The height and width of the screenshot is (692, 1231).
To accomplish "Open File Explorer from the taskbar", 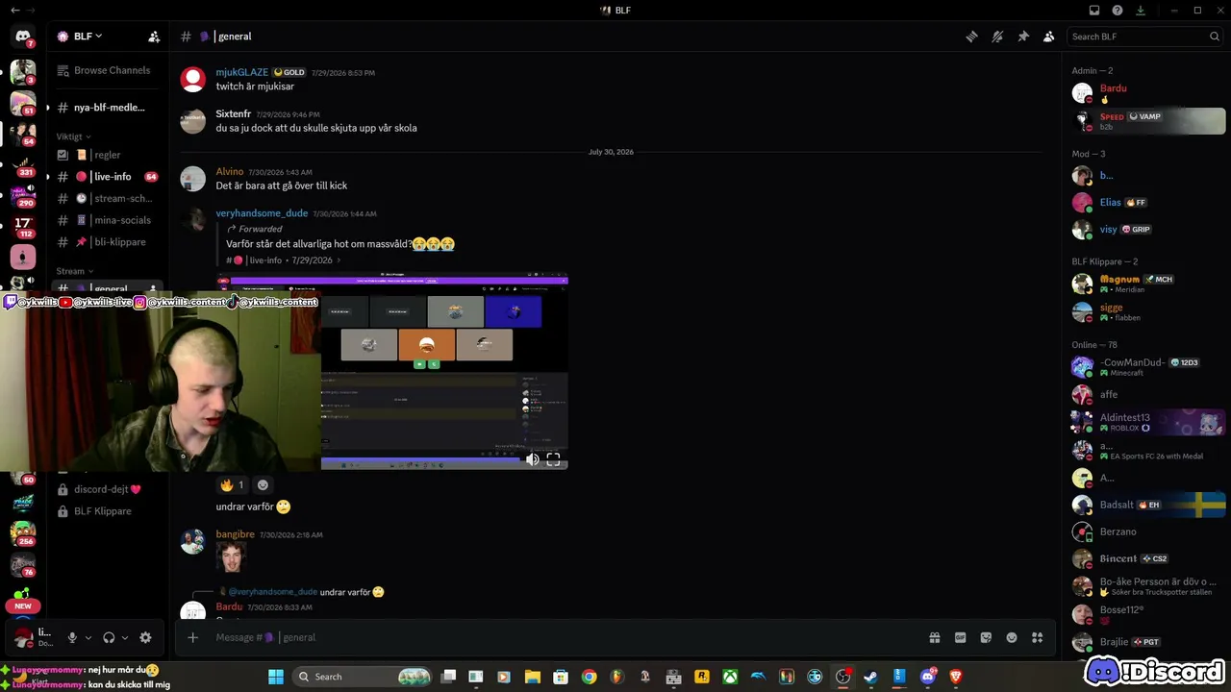I will tap(532, 677).
